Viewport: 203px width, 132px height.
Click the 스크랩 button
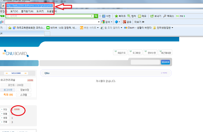[24, 95]
